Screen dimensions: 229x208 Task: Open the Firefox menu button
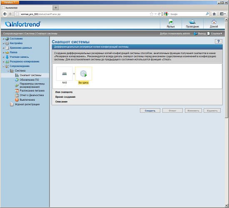(10, 2)
